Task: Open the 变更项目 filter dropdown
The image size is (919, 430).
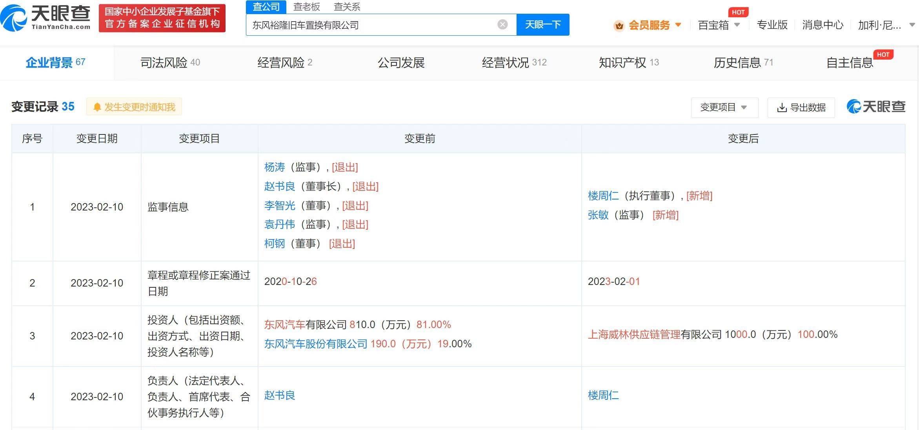Action: point(724,107)
